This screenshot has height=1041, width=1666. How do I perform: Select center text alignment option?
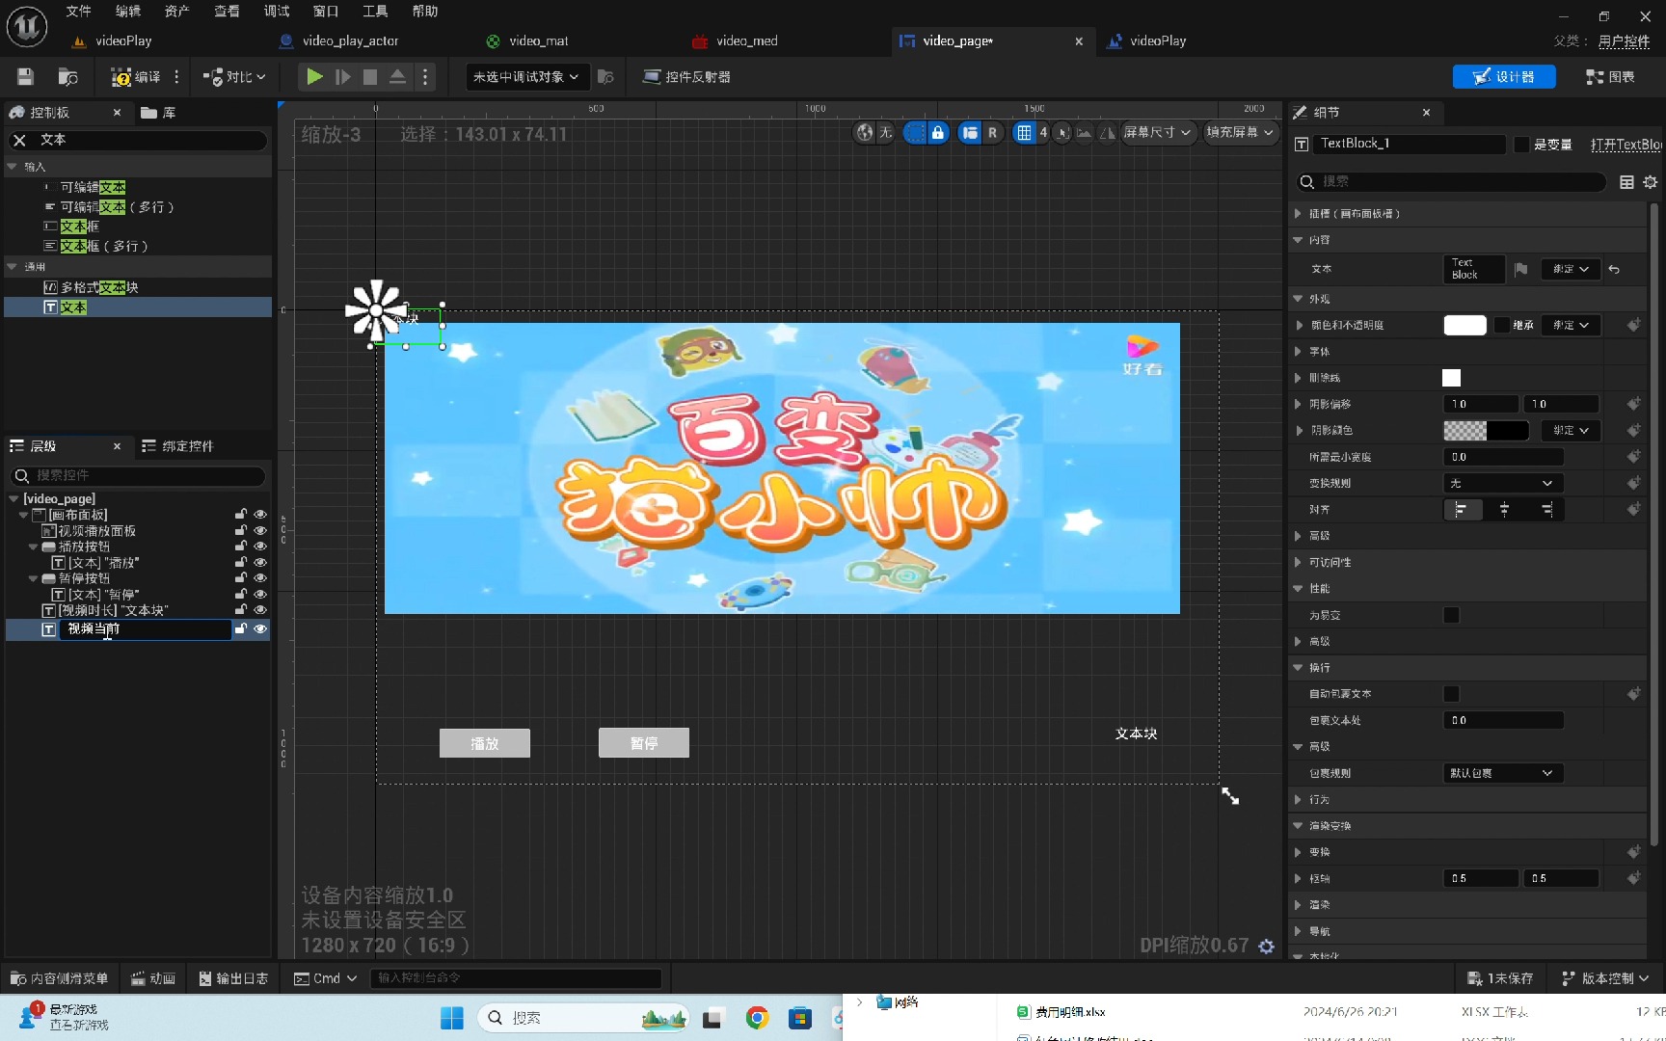1504,510
